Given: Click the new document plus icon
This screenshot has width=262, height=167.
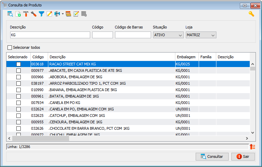Looking at the screenshot, I should pos(18,14).
